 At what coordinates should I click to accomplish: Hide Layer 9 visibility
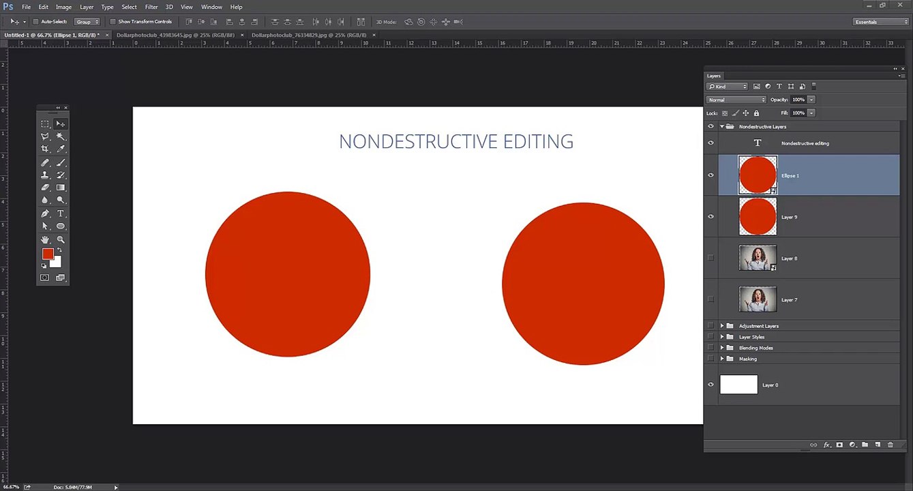point(710,217)
